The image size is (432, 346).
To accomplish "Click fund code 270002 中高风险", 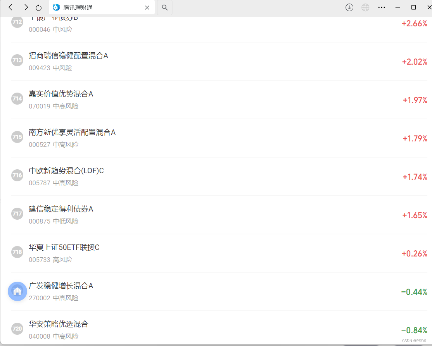I will (x=54, y=298).
